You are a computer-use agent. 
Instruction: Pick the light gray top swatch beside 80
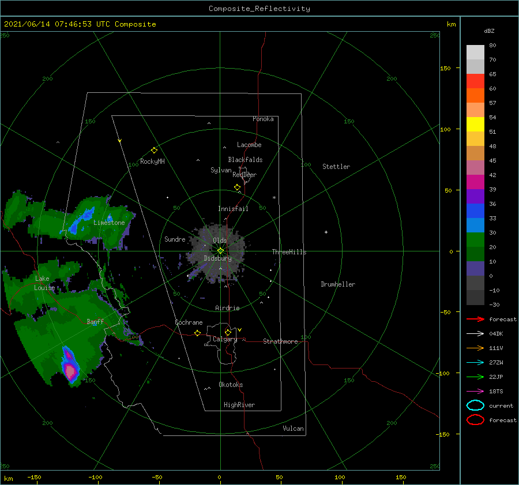click(475, 52)
